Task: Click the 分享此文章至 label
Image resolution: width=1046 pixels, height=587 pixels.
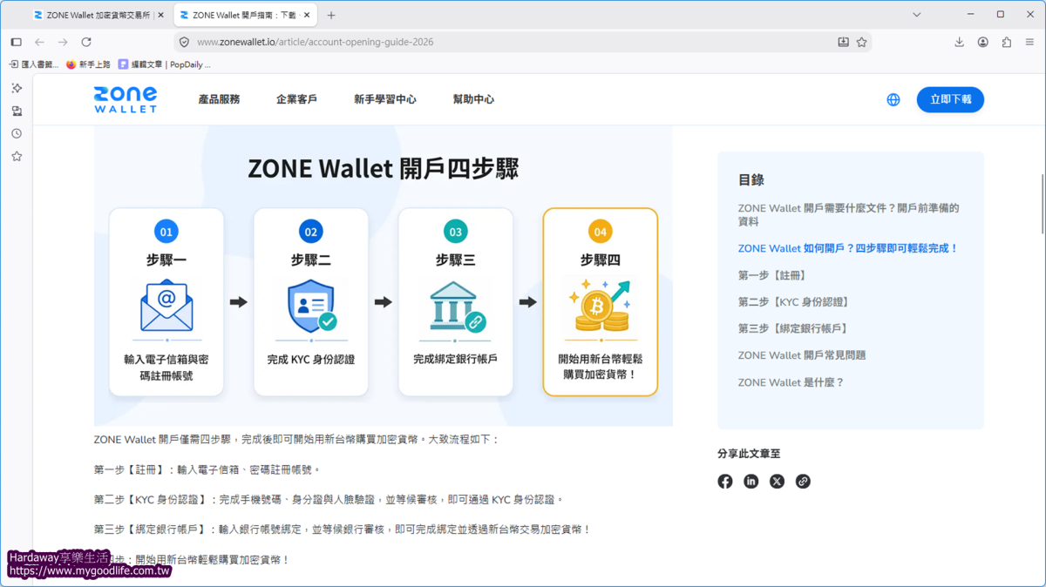Action: click(749, 454)
